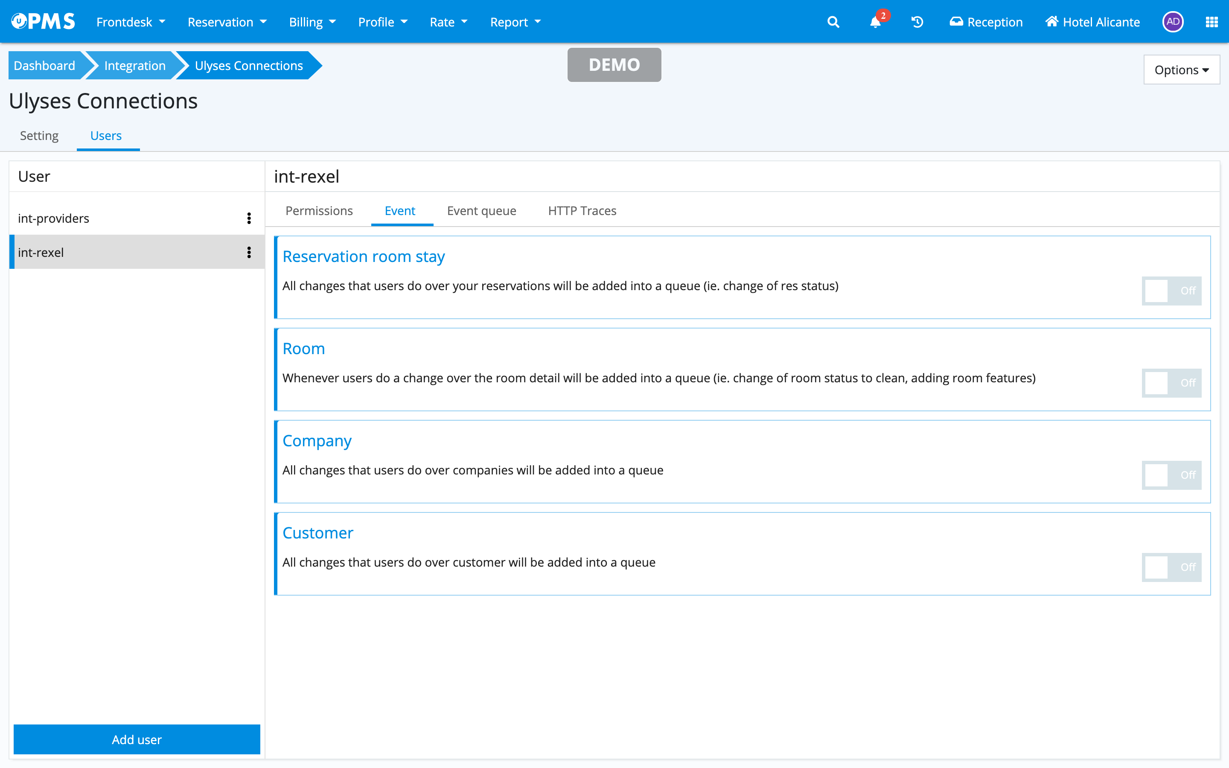Switch on the Customer event toggle
Screen dimensions: 1229x768
[1171, 567]
